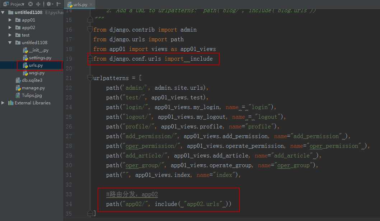Click fold end marker on line 35

90,213
